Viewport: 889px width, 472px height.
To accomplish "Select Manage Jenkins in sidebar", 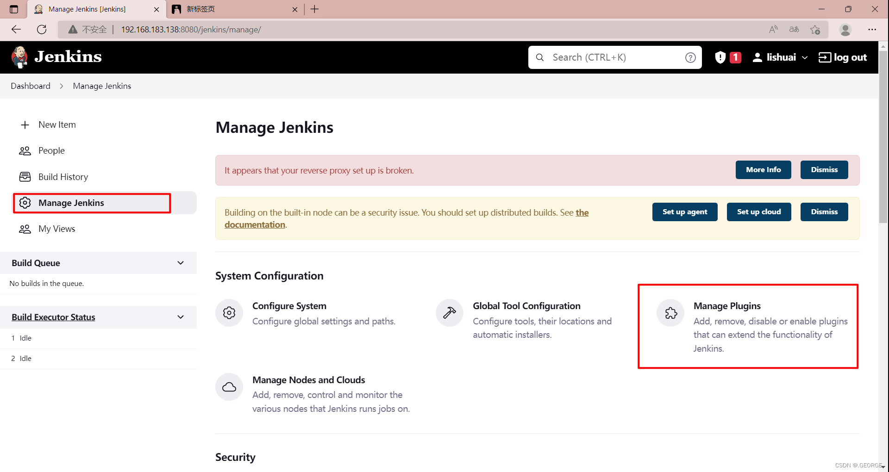I will tap(105, 203).
